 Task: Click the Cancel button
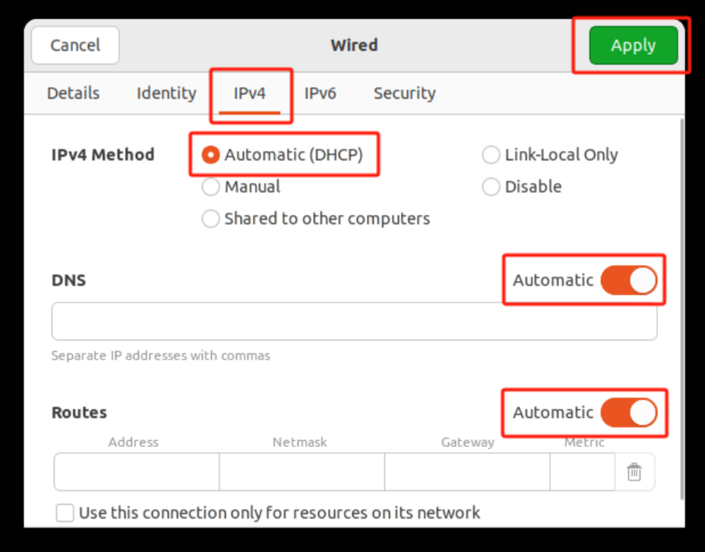click(75, 46)
